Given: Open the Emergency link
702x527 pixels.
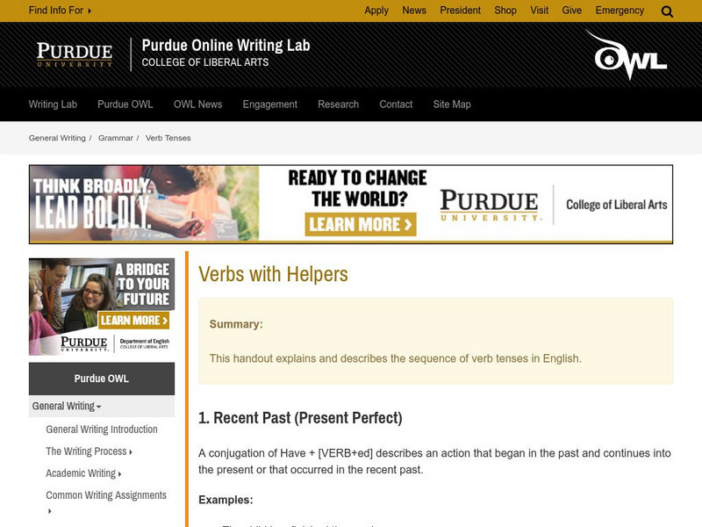Looking at the screenshot, I should (620, 11).
